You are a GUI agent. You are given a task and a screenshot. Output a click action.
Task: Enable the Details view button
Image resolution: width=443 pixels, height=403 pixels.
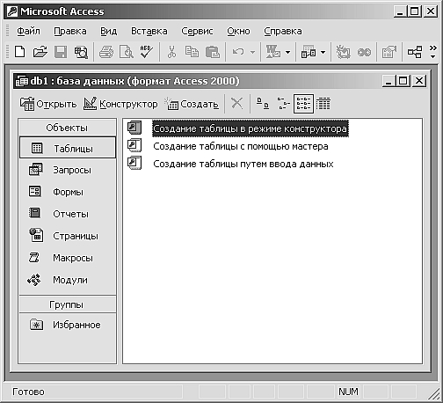[x=323, y=104]
